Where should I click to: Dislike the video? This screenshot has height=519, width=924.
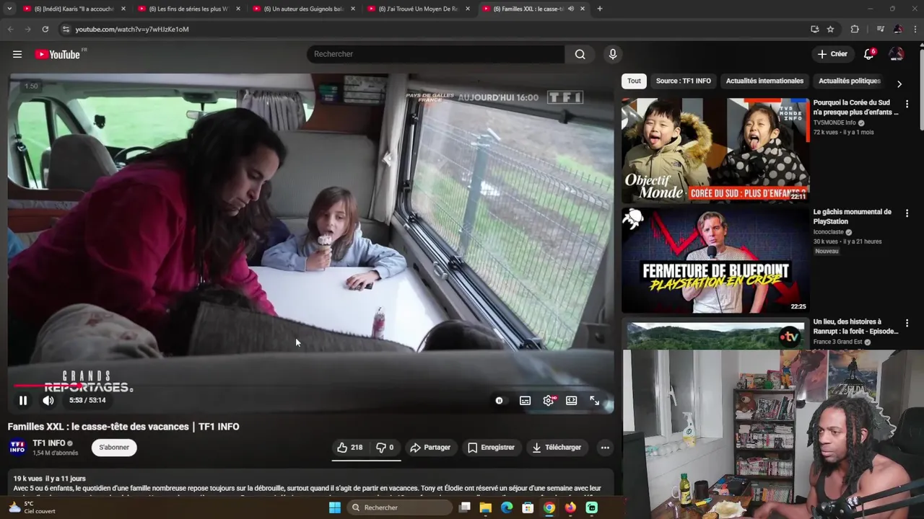pyautogui.click(x=385, y=448)
